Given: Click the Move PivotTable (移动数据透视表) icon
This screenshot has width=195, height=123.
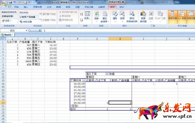Looking at the screenshot, I should pos(132,17).
